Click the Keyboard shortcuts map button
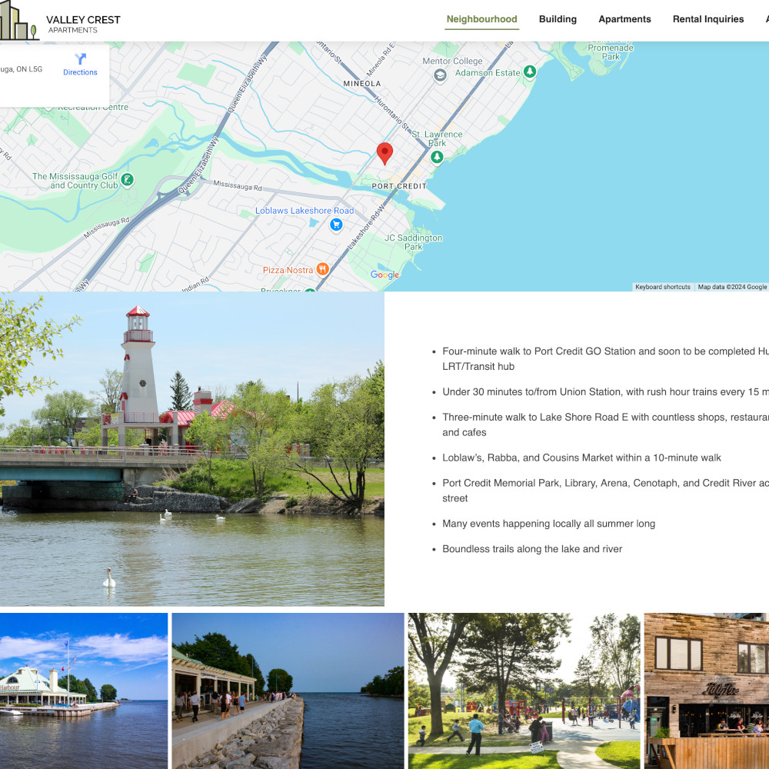The width and height of the screenshot is (769, 769). pos(662,287)
